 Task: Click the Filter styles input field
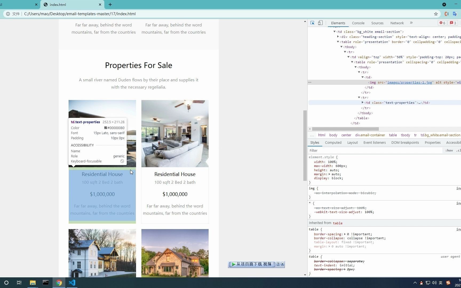347,150
